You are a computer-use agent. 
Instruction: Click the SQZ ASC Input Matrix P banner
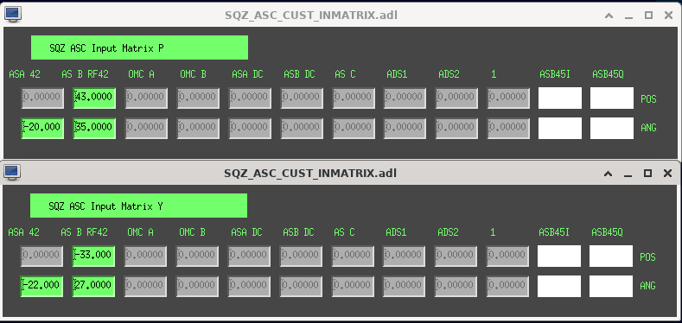tap(140, 47)
